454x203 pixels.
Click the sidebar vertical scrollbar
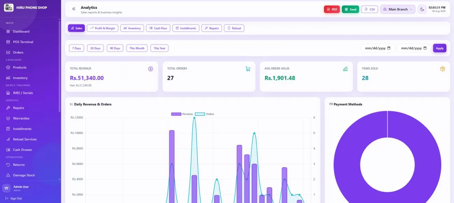59,66
